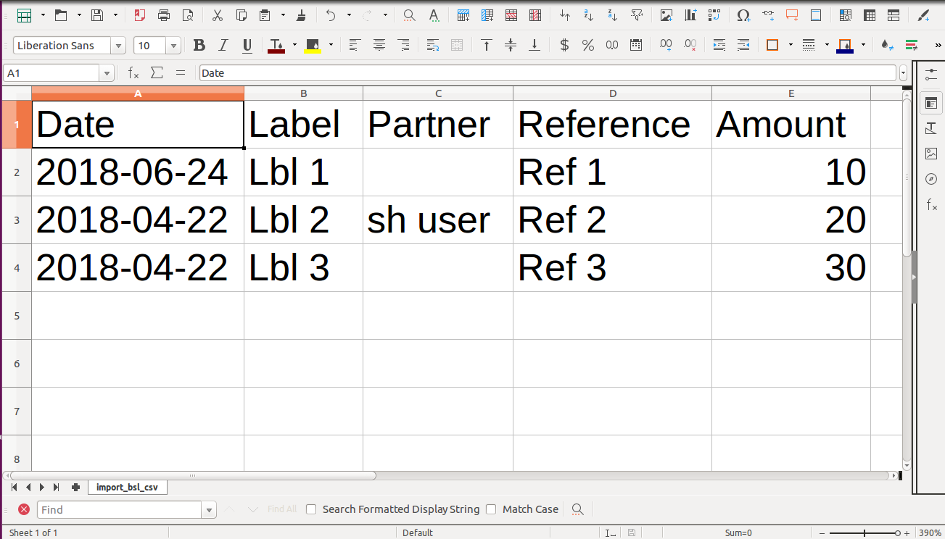The width and height of the screenshot is (945, 539).
Task: Toggle Italic formatting
Action: 223,45
